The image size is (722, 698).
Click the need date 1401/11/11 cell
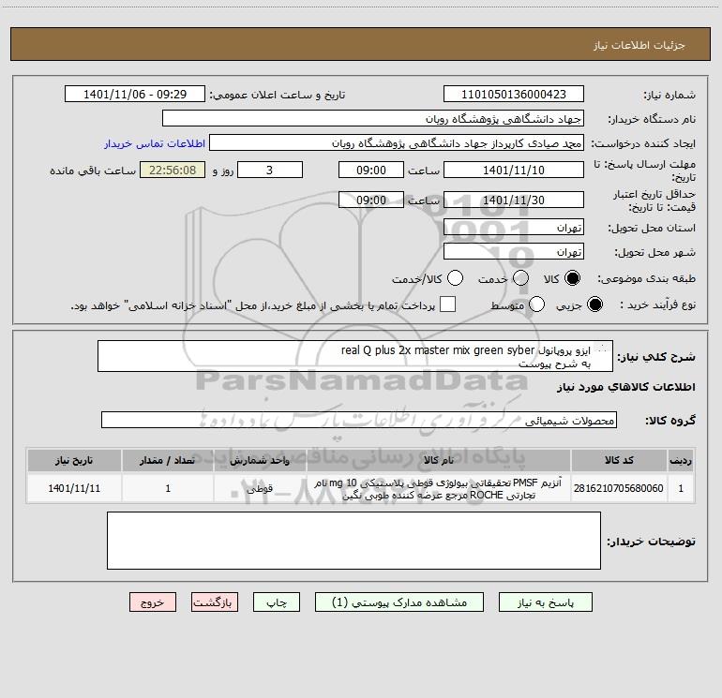74,489
